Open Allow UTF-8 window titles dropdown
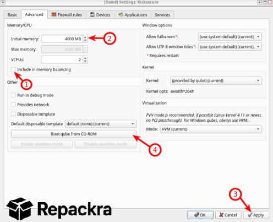The height and width of the screenshot is (222, 273). coord(230,47)
